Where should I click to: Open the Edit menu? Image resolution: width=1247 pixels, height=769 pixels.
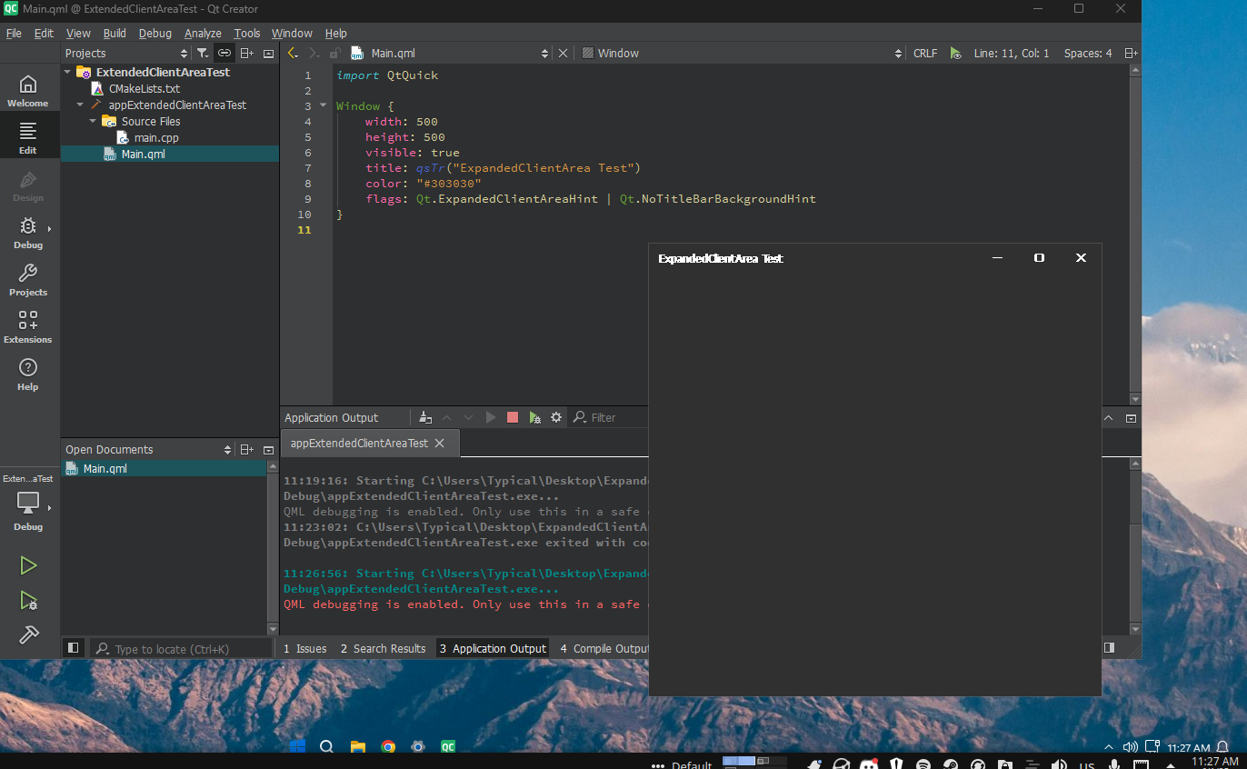coord(44,34)
